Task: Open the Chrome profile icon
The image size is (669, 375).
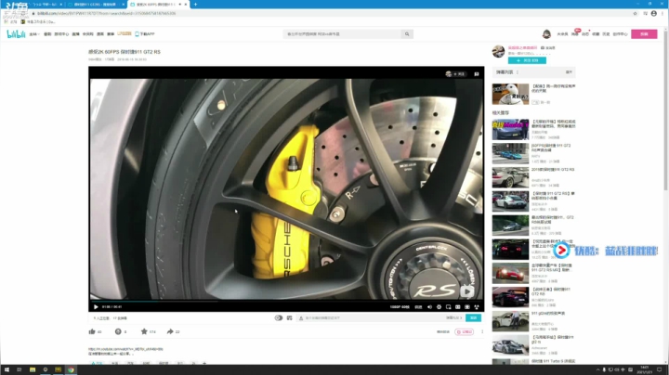Action: pyautogui.click(x=653, y=14)
